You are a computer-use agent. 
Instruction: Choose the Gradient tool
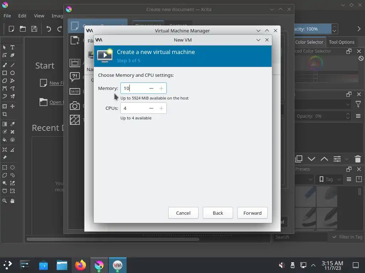point(4,124)
